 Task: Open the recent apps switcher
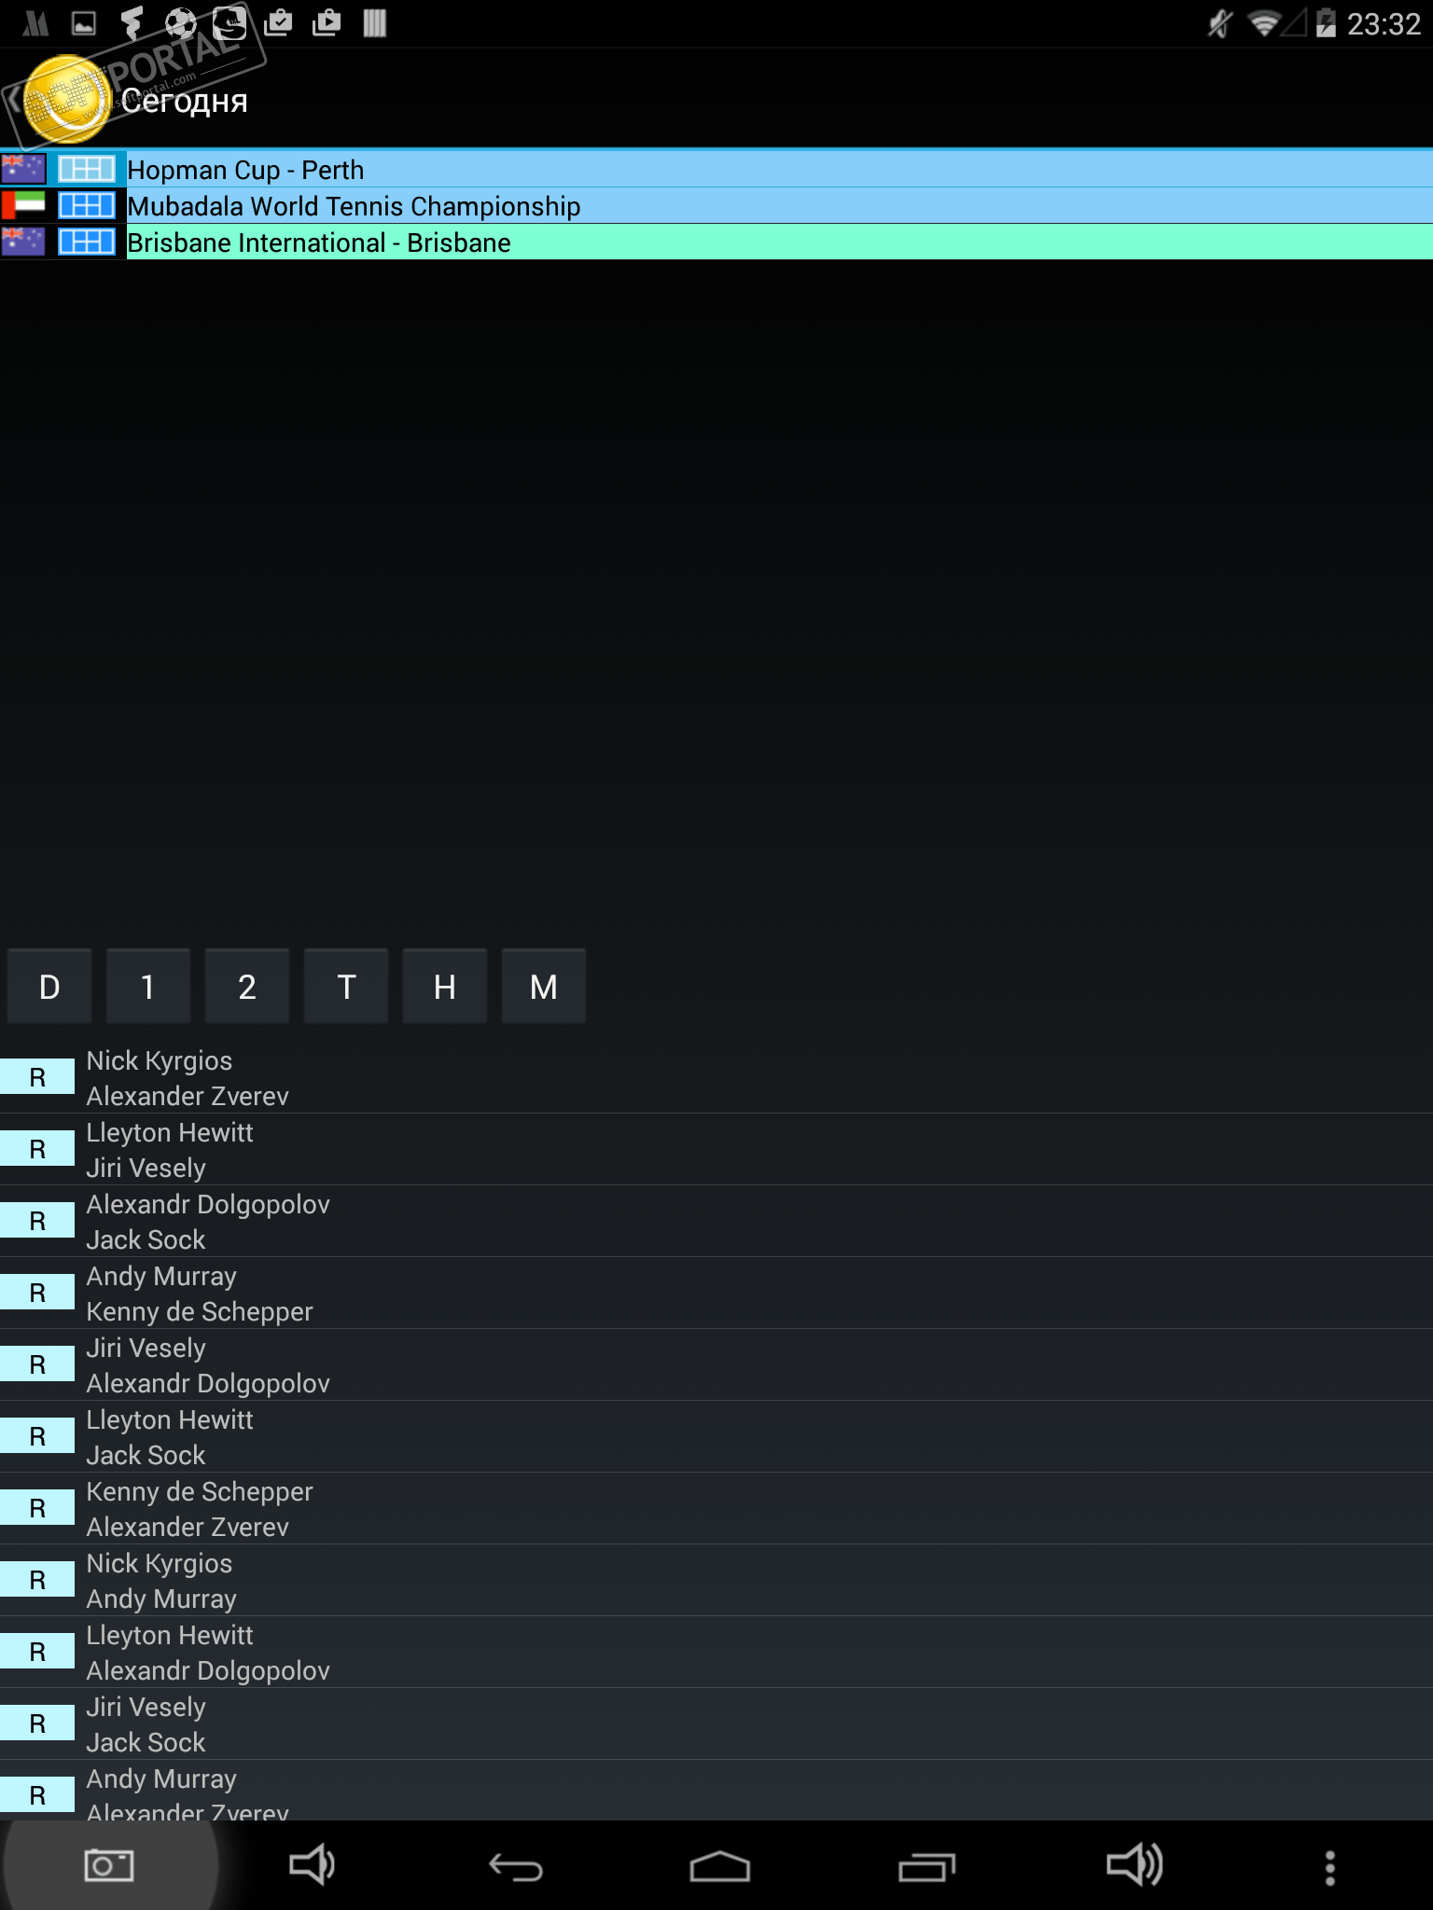[926, 1867]
